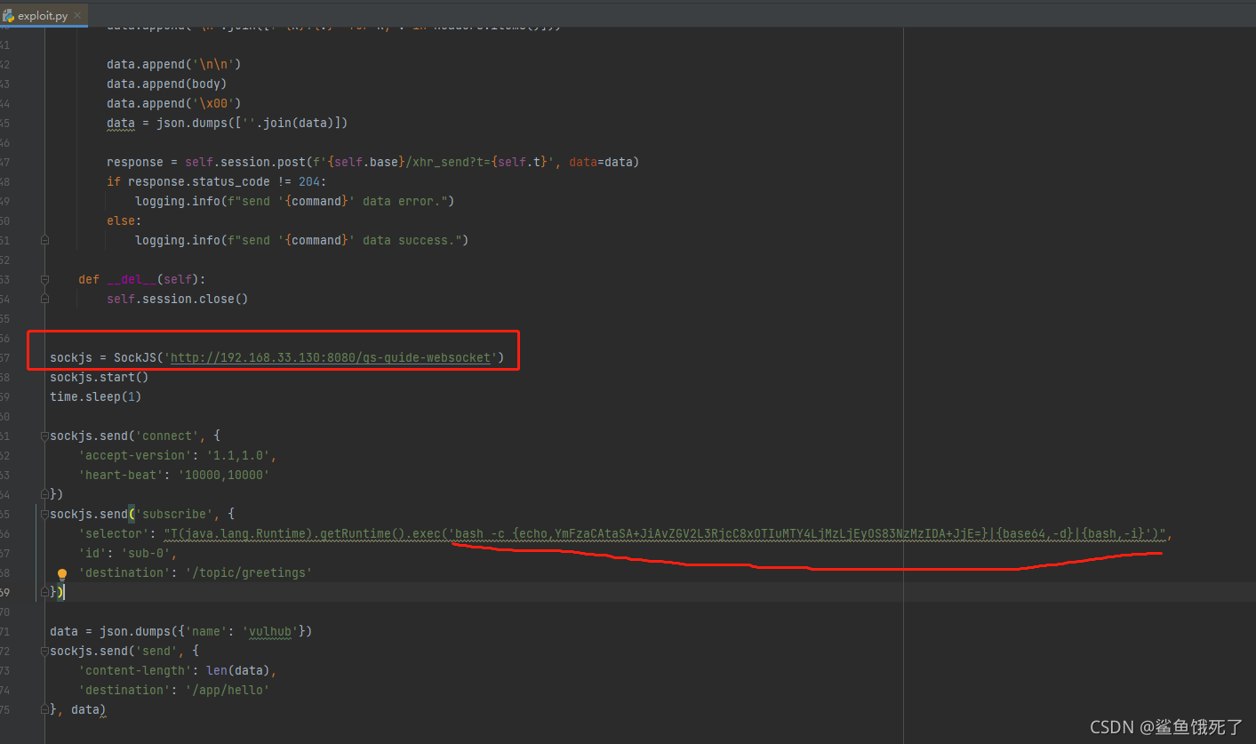Collapse the fold marker at 'data success' logging line
1256x744 pixels.
pyautogui.click(x=44, y=240)
